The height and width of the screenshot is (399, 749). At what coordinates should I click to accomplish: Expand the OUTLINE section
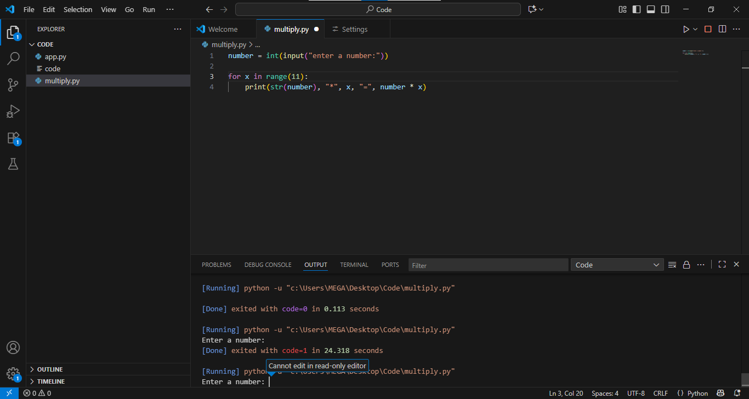pos(50,369)
